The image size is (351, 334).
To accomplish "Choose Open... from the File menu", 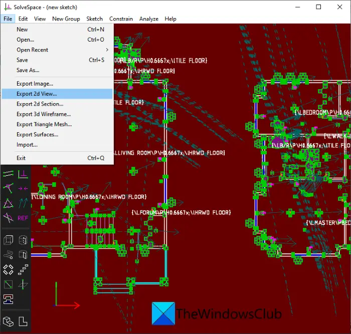I will pos(57,40).
